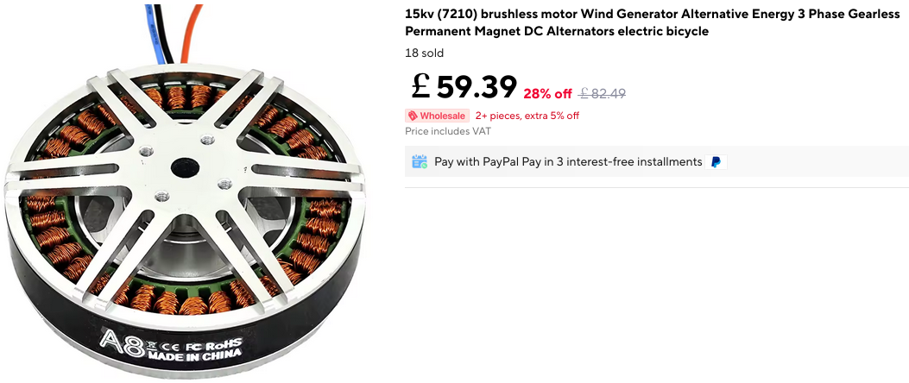The image size is (909, 383).
Task: Click the 28% off discount label
Action: tap(547, 93)
